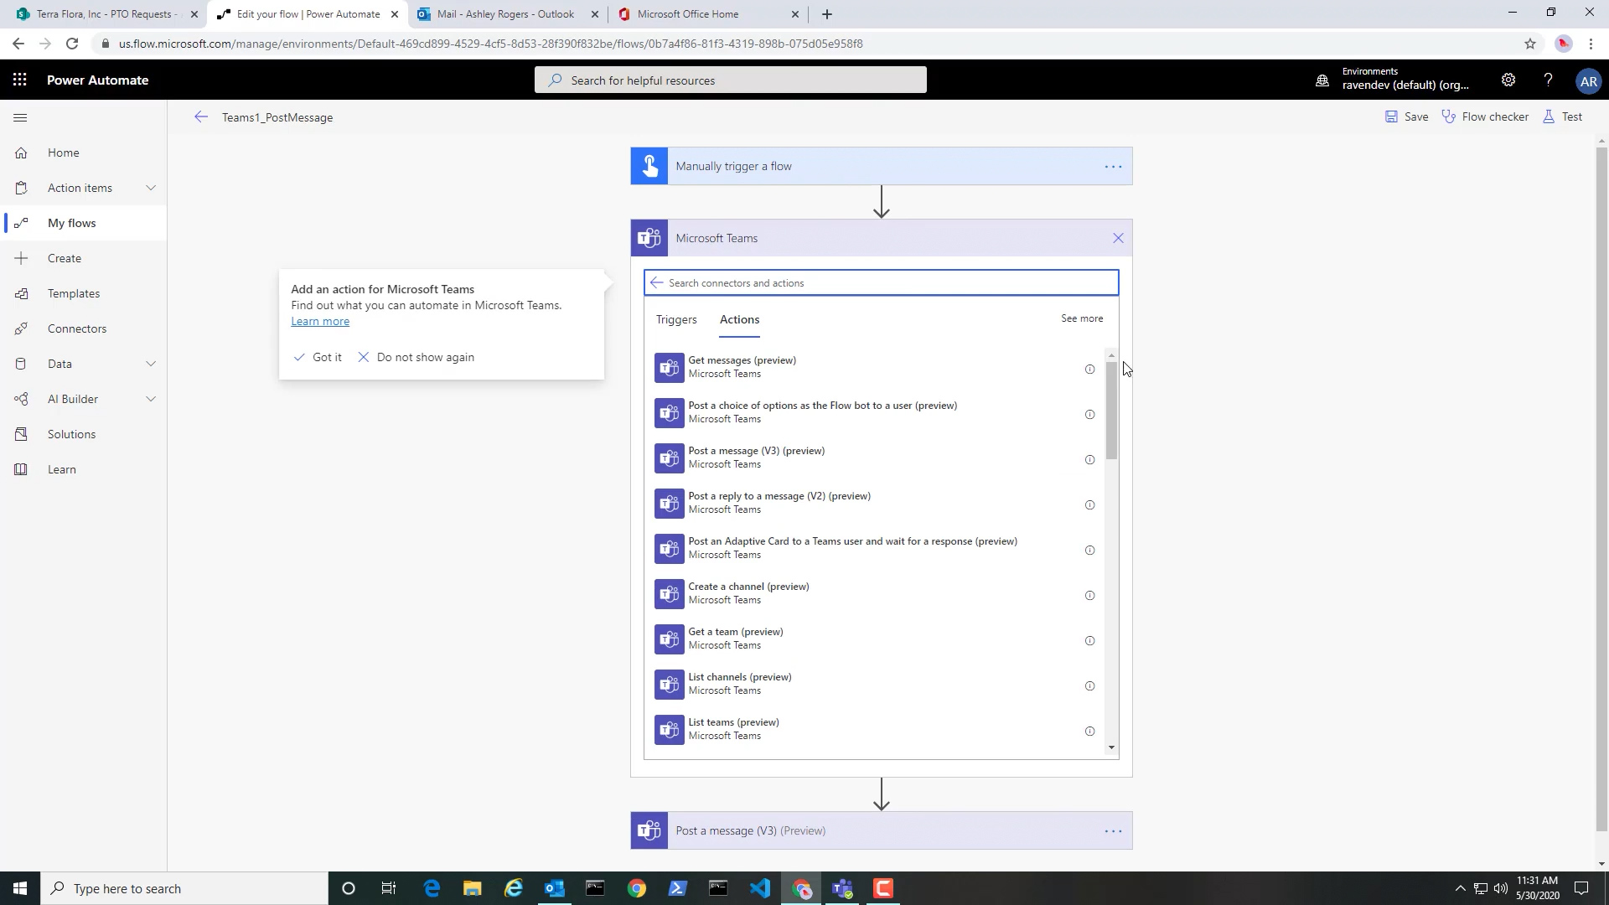Switch to the Actions tab
The width and height of the screenshot is (1609, 905).
[x=739, y=319]
